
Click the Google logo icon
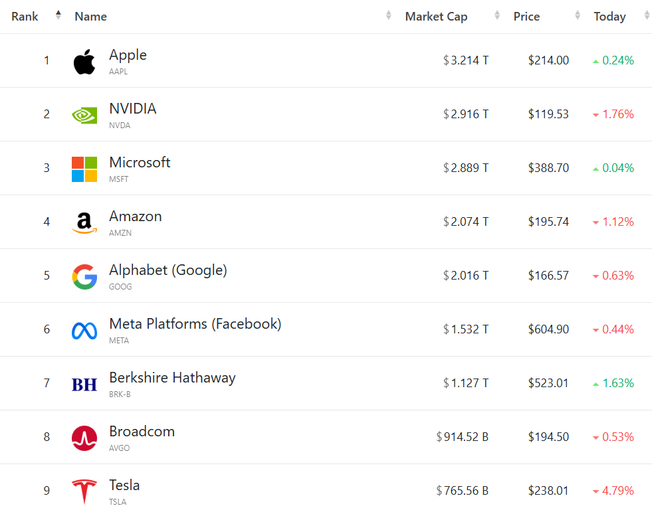click(x=84, y=276)
